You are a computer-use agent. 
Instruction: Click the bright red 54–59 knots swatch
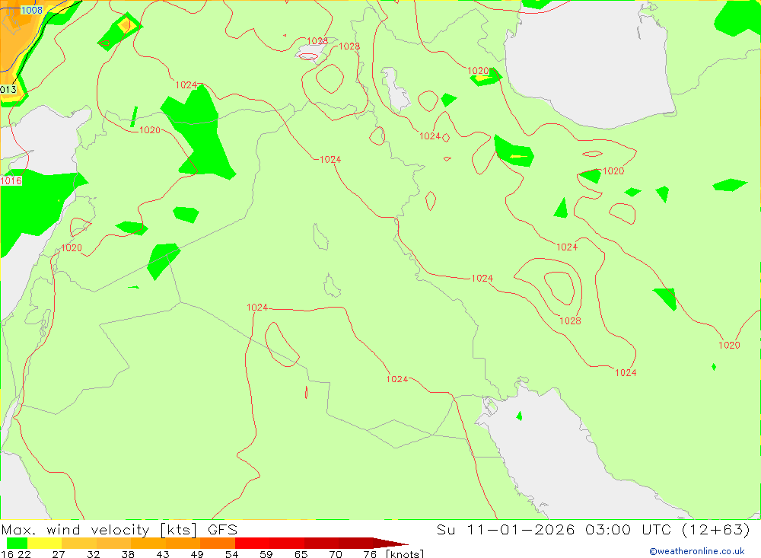coord(253,543)
